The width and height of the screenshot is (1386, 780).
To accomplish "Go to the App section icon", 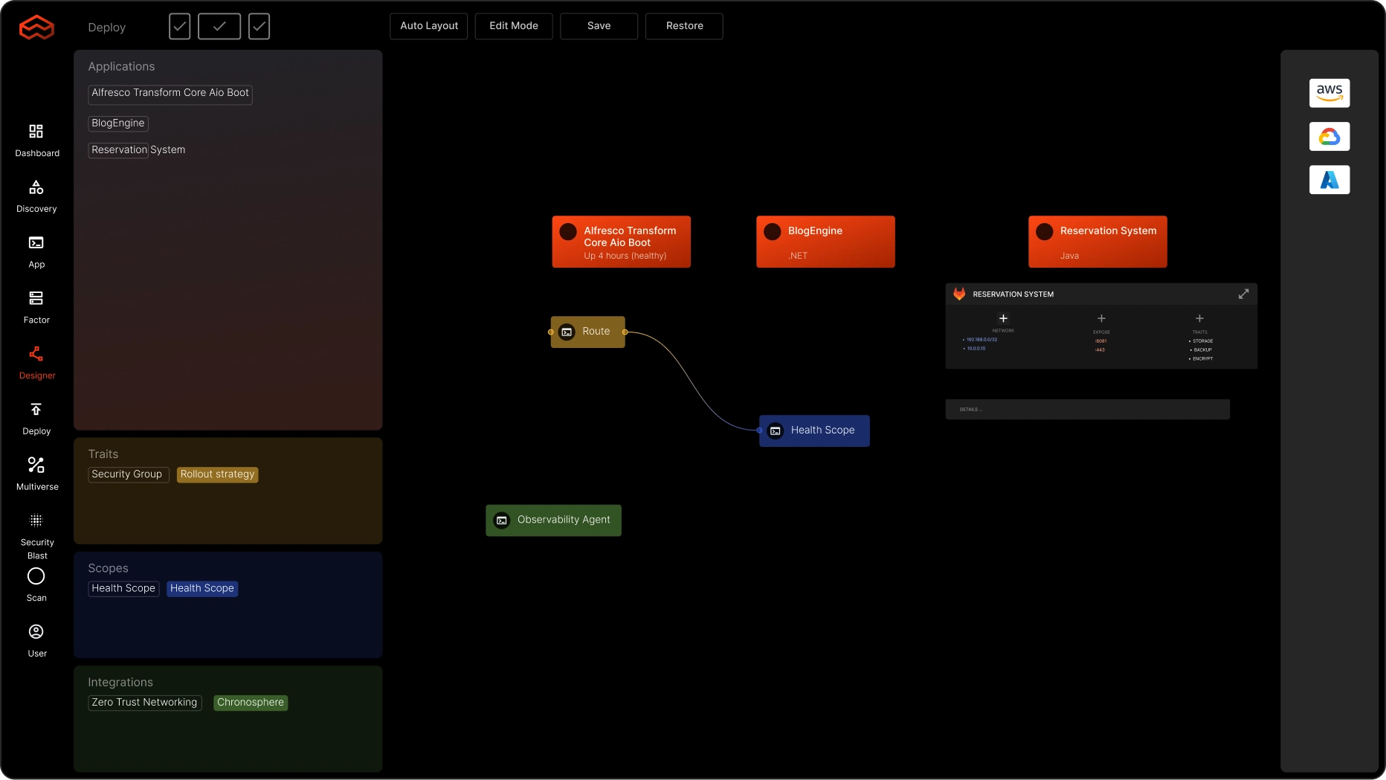I will tap(36, 242).
